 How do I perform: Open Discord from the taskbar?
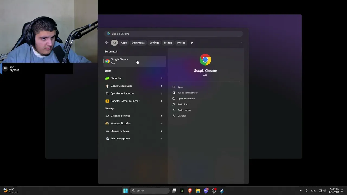(206, 191)
